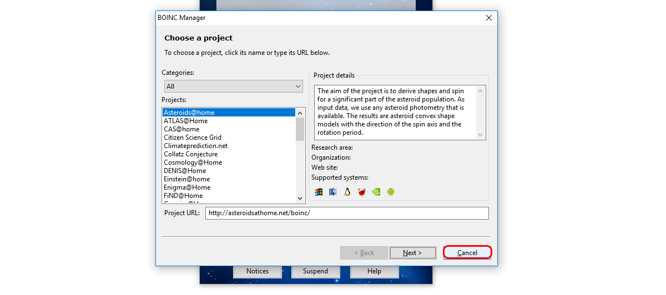Open the Categories dropdown showing All
Image resolution: width=666 pixels, height=295 pixels.
[x=234, y=86]
